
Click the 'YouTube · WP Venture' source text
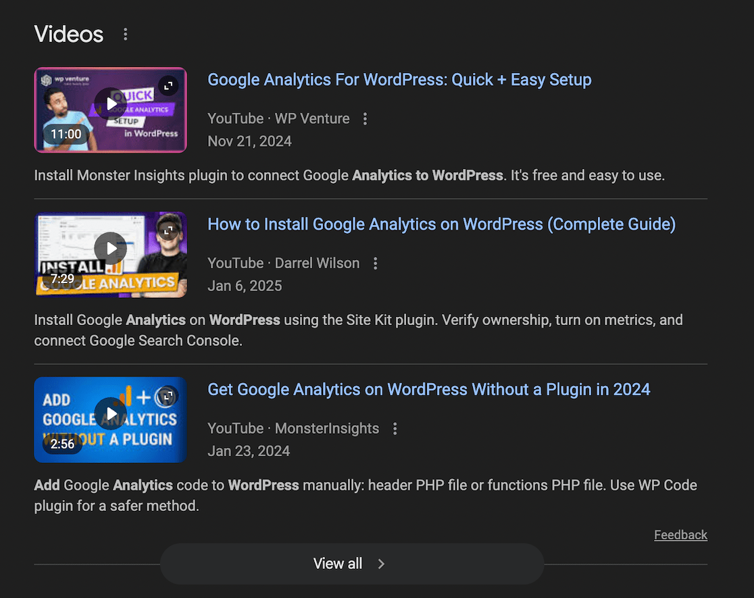tap(278, 119)
